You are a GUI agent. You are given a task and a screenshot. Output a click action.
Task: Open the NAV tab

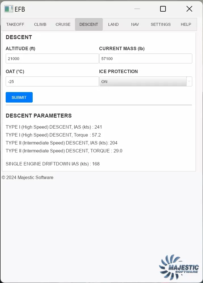click(x=135, y=24)
